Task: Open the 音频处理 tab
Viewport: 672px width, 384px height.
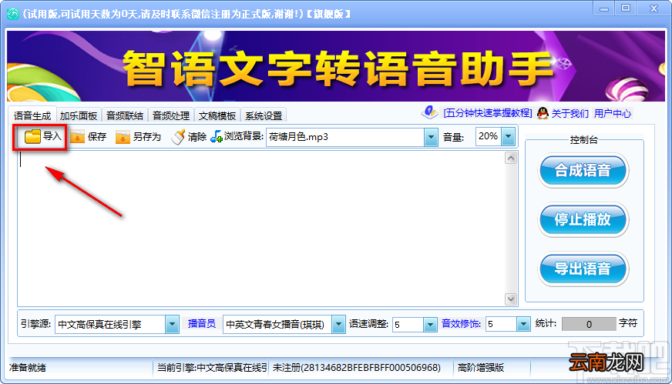Action: (x=171, y=115)
